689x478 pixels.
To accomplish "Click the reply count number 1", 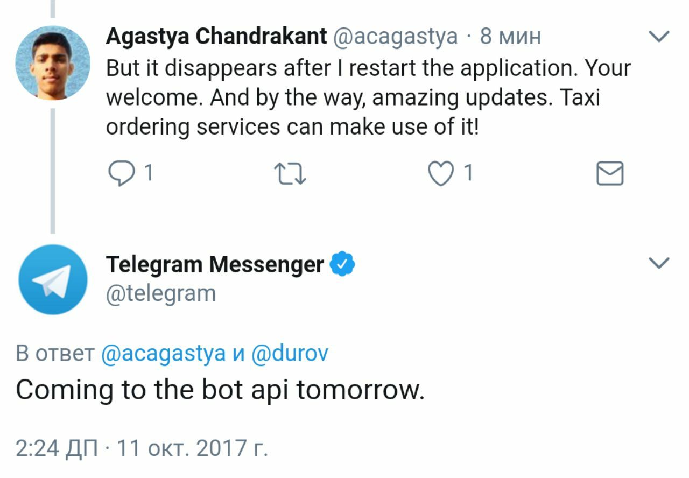I will click(148, 173).
